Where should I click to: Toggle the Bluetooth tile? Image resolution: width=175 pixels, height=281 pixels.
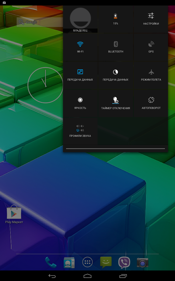pyautogui.click(x=116, y=47)
